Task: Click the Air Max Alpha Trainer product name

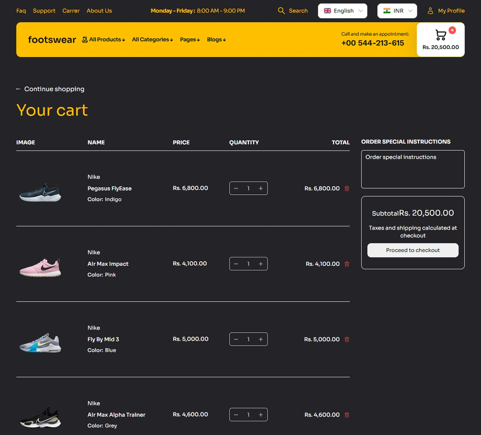Action: point(116,415)
